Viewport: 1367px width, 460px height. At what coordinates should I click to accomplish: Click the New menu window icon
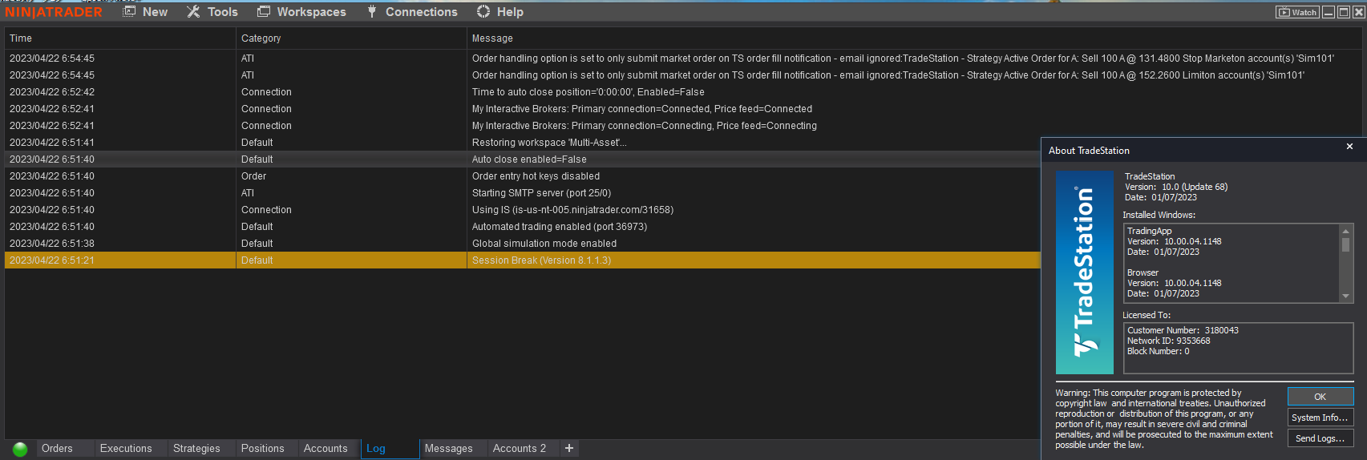pos(129,12)
